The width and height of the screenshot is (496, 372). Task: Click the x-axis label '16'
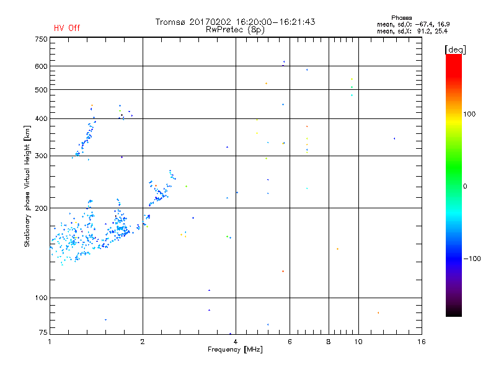click(422, 342)
